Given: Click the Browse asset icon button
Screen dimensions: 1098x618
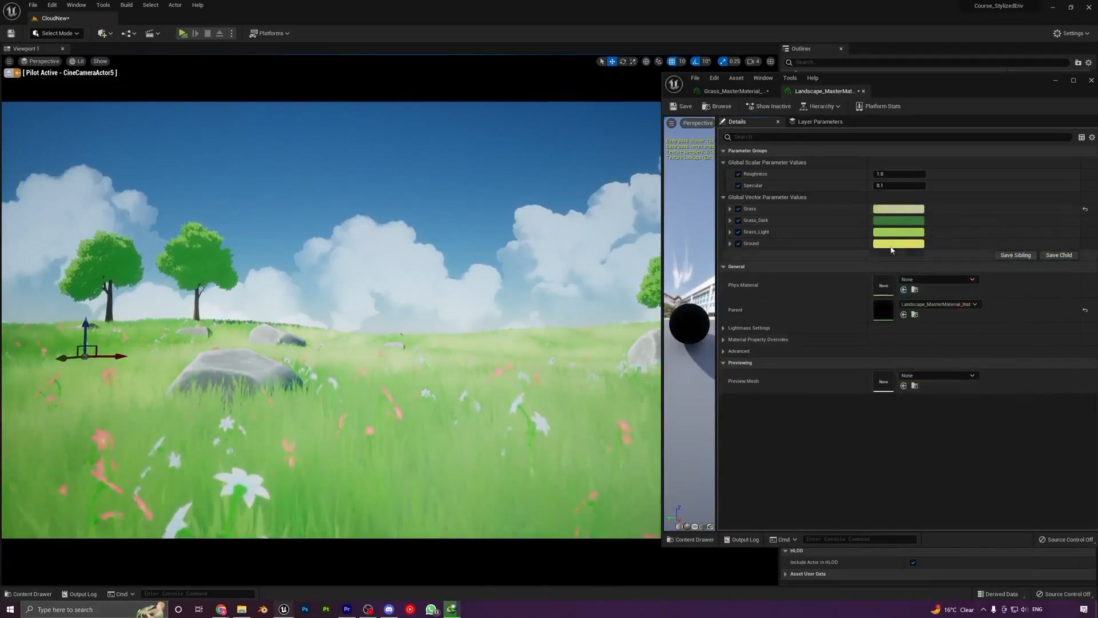Looking at the screenshot, I should [x=717, y=106].
